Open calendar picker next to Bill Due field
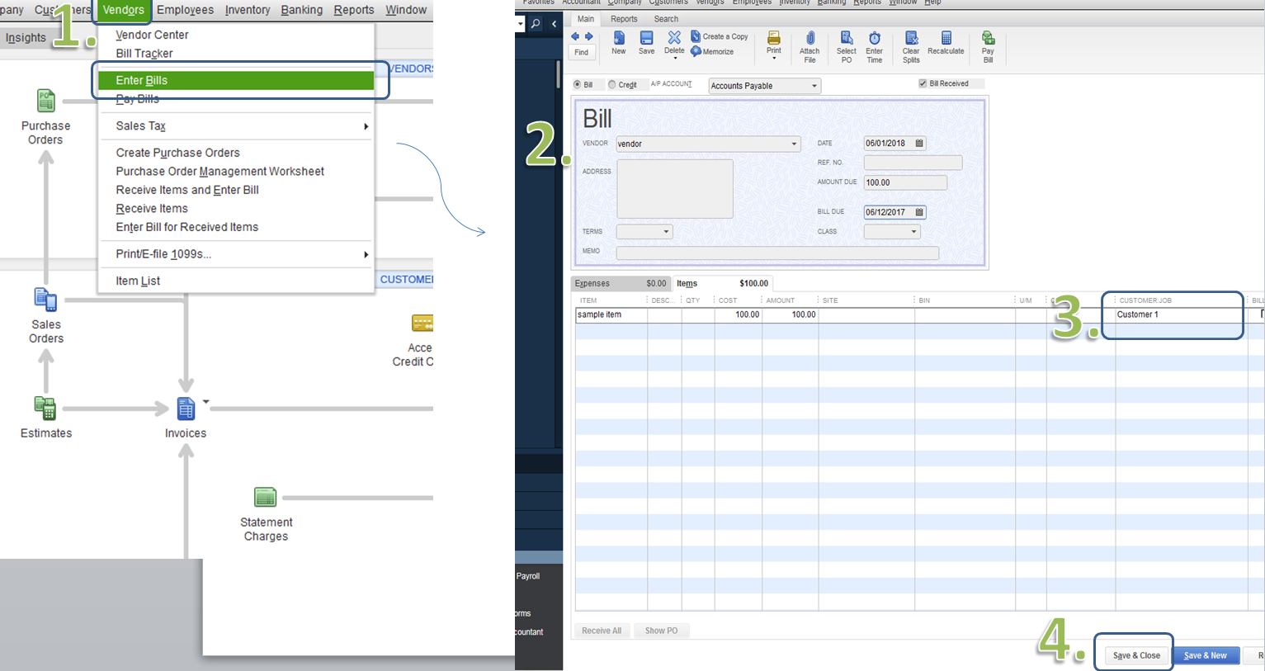This screenshot has width=1265, height=671. tap(919, 212)
